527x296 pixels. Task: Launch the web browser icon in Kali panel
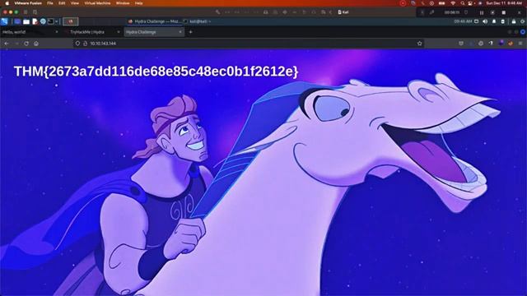[43, 21]
